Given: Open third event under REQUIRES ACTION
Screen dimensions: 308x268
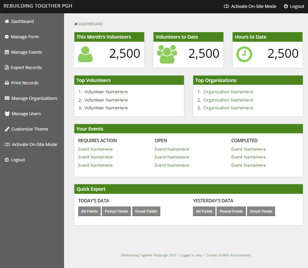Looking at the screenshot, I should [x=95, y=165].
